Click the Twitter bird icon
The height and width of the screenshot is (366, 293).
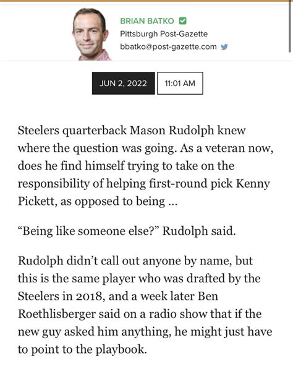point(224,47)
